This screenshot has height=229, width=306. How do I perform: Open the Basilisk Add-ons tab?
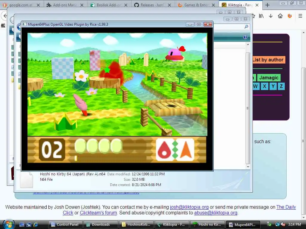109,5
